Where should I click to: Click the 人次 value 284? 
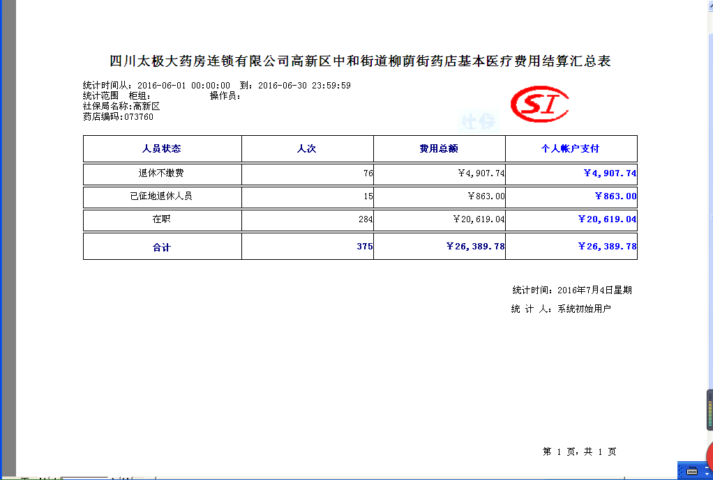click(x=366, y=219)
